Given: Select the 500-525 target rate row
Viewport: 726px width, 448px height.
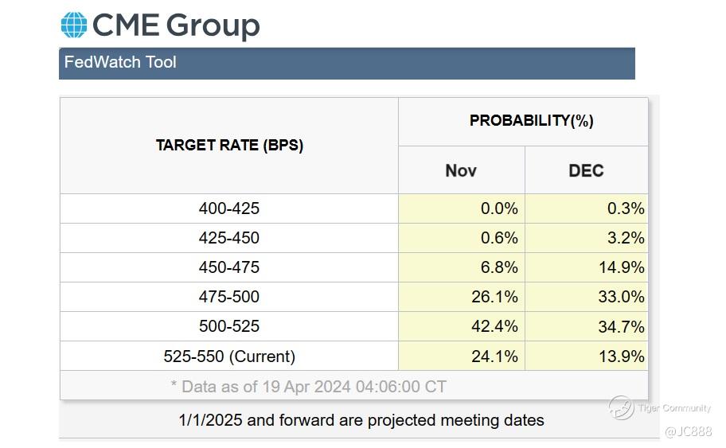Looking at the screenshot, I should [x=229, y=326].
